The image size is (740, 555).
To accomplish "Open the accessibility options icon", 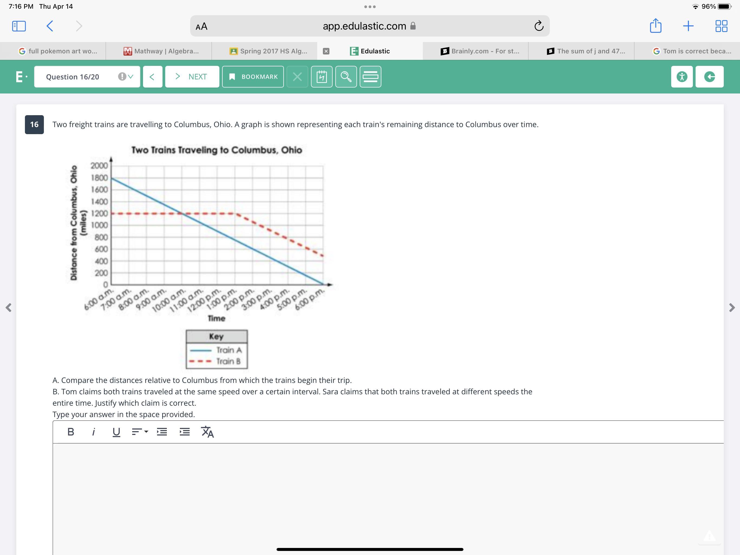I will (x=681, y=77).
